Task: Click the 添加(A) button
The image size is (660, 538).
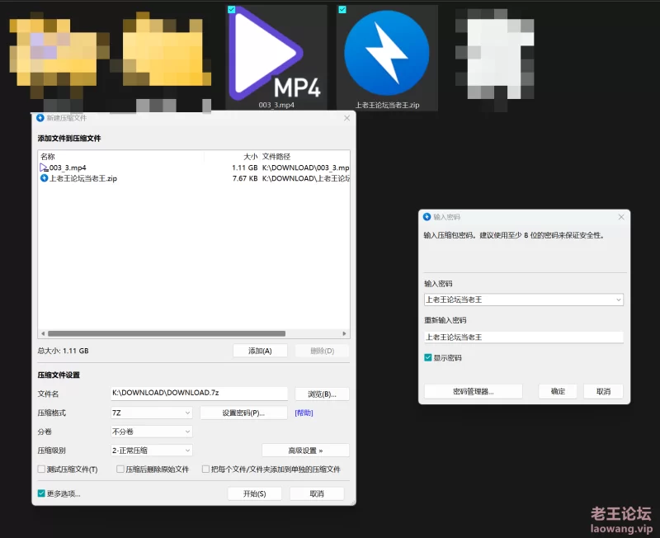Action: coord(260,351)
